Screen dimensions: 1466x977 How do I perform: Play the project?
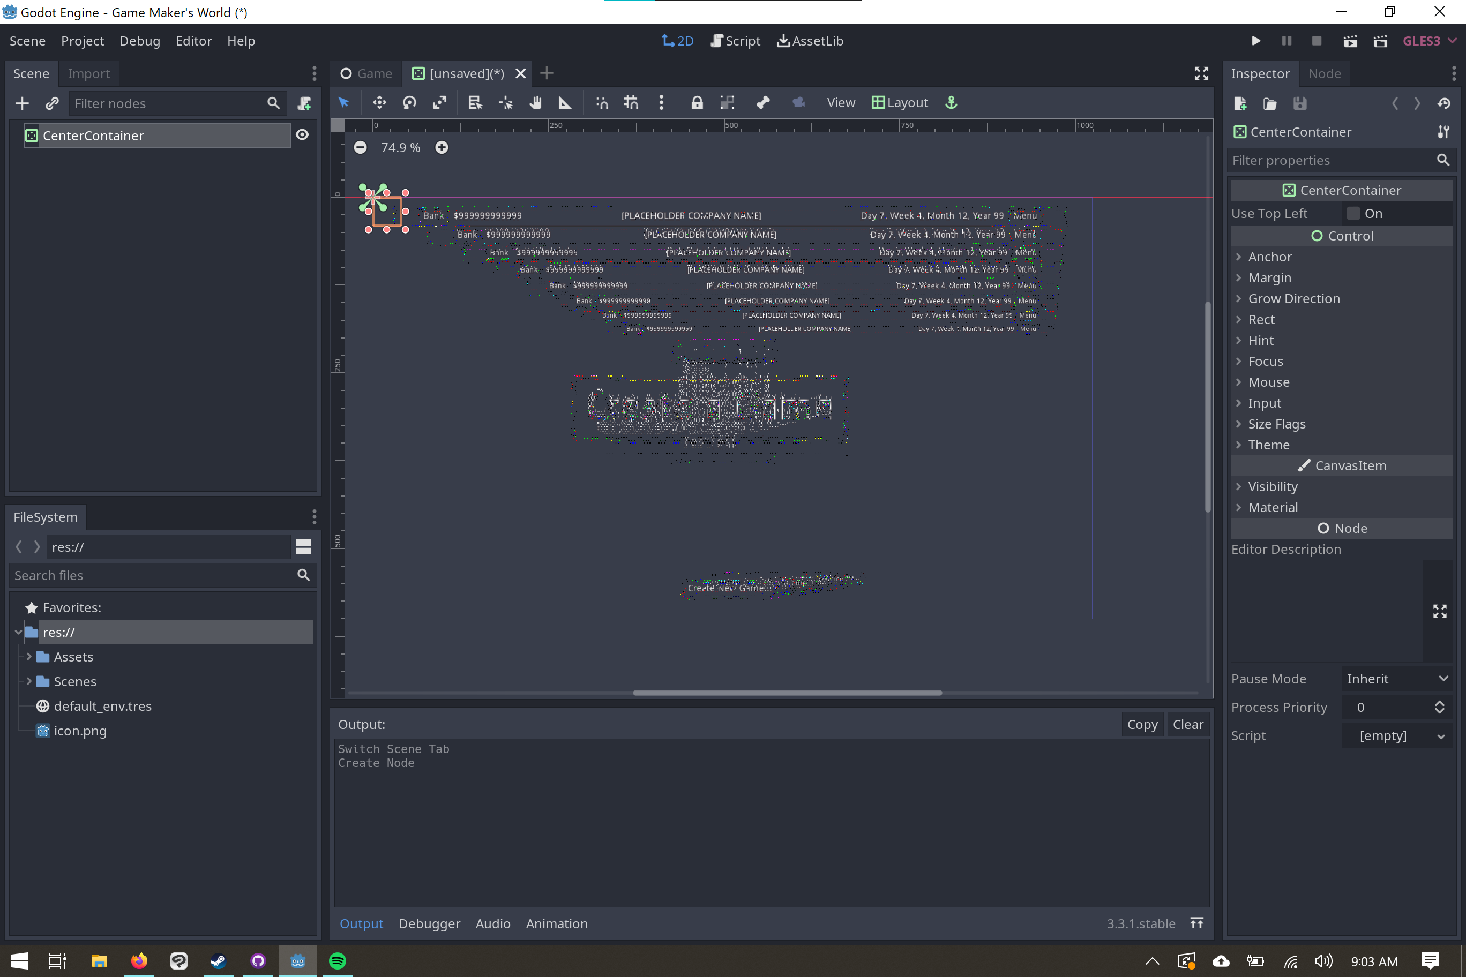[x=1255, y=41]
